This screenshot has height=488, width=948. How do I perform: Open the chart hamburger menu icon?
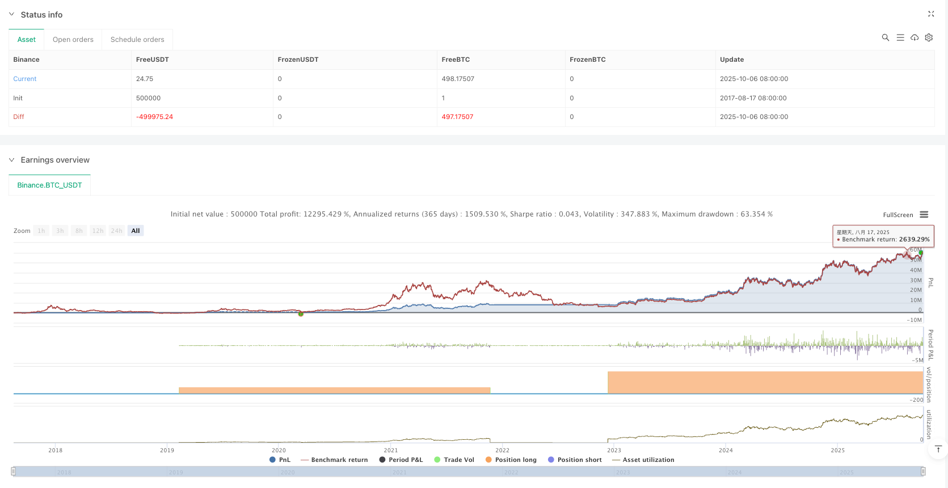click(x=924, y=215)
